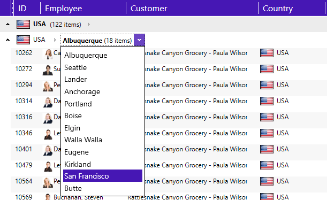
Task: Click country flag icon in row 10262
Action: 267,53
